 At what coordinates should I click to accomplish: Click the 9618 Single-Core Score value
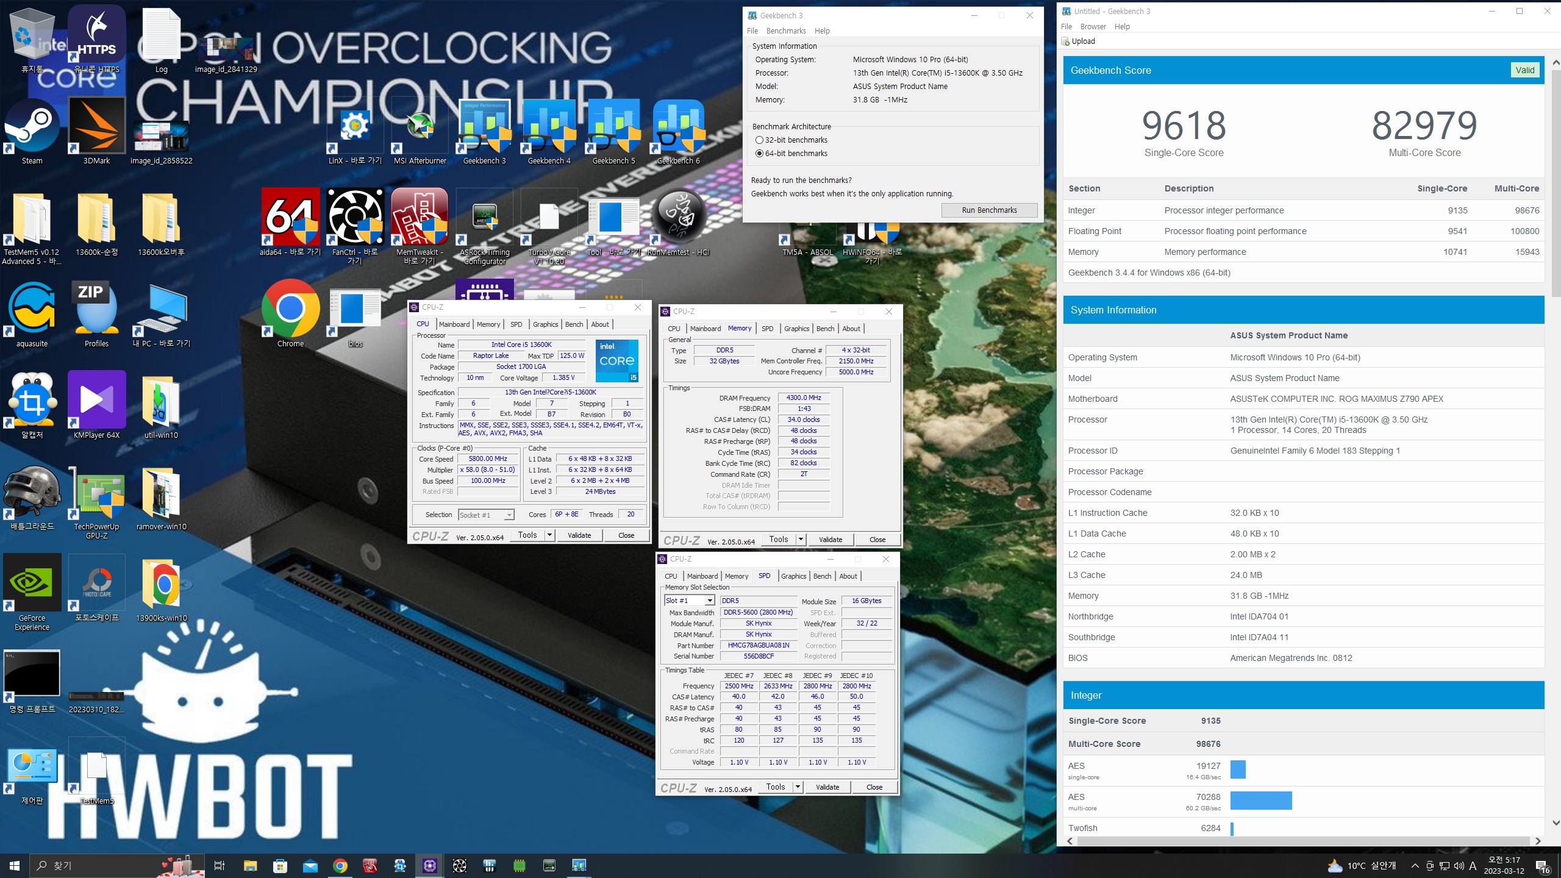coord(1184,126)
